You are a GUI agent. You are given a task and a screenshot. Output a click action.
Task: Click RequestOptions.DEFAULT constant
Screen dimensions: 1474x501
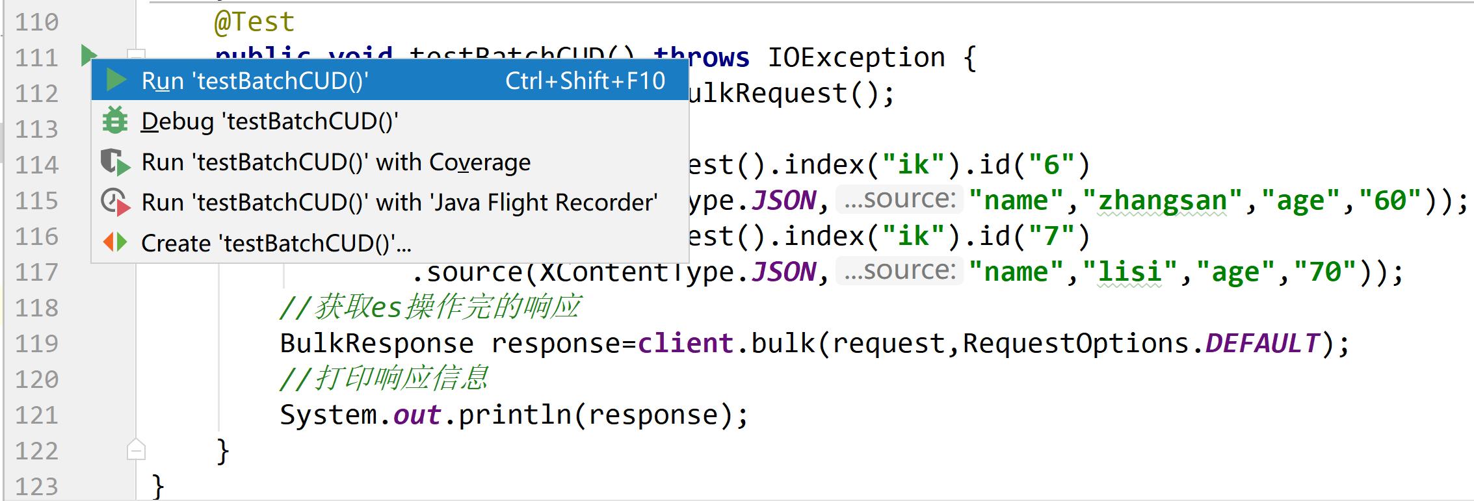point(1141,343)
